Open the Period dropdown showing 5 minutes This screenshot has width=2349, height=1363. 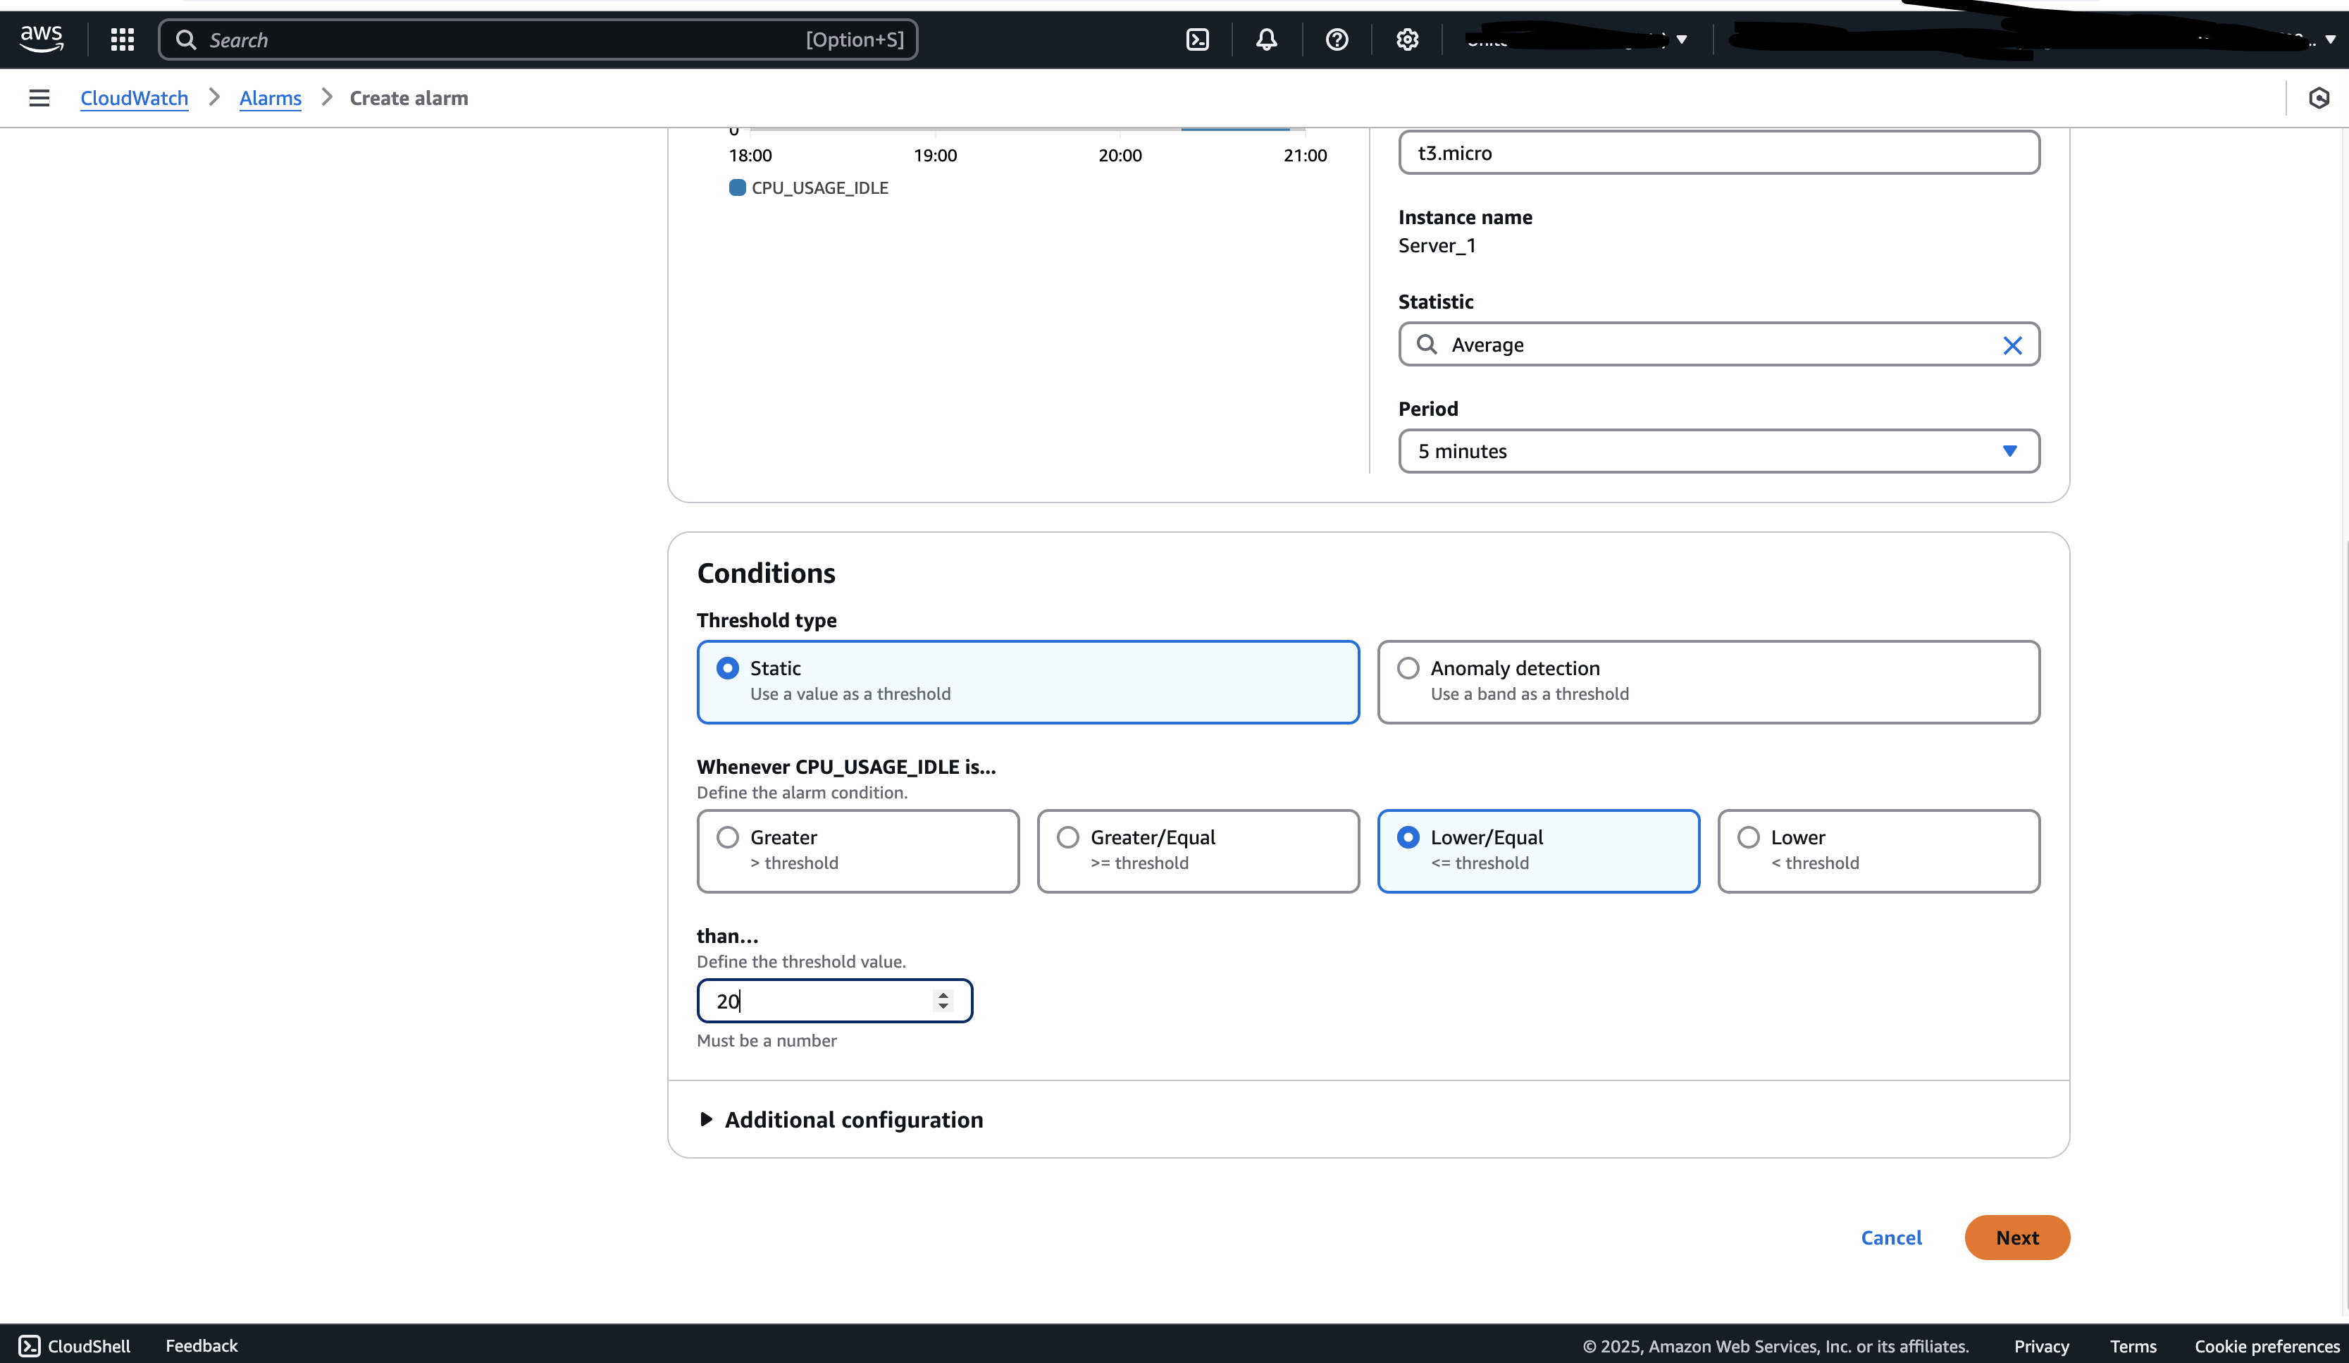point(1719,451)
